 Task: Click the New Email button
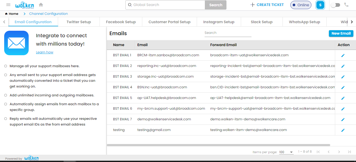coord(341,33)
